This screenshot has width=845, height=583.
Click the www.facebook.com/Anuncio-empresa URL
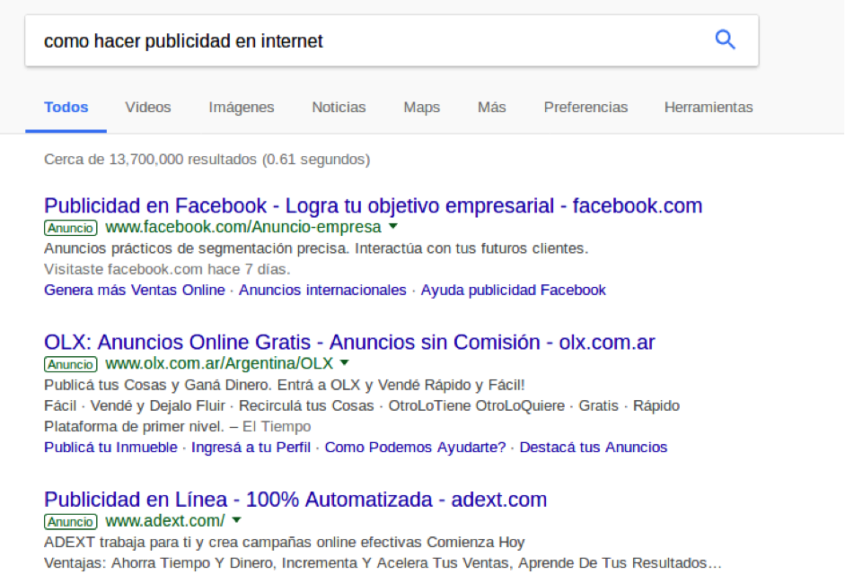tap(243, 227)
